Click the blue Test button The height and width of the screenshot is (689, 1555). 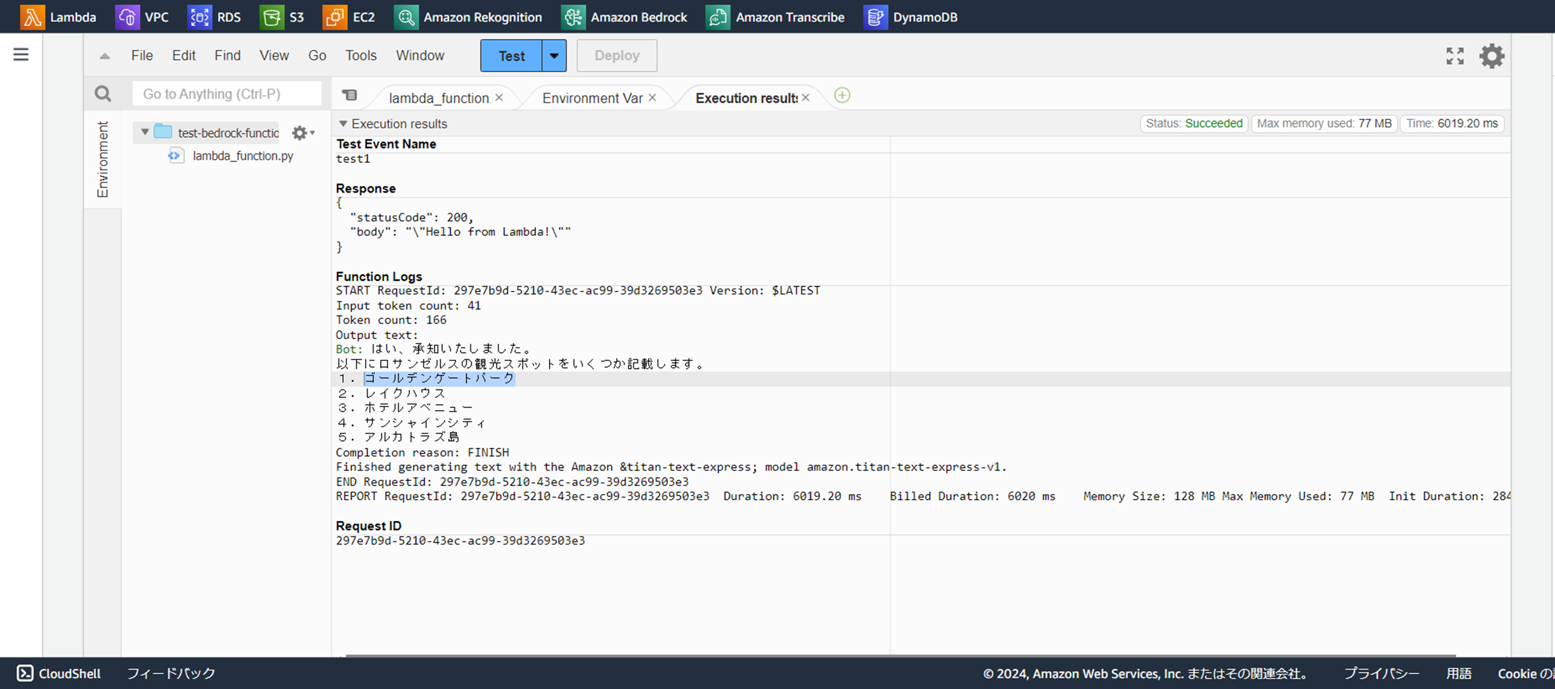click(x=511, y=55)
